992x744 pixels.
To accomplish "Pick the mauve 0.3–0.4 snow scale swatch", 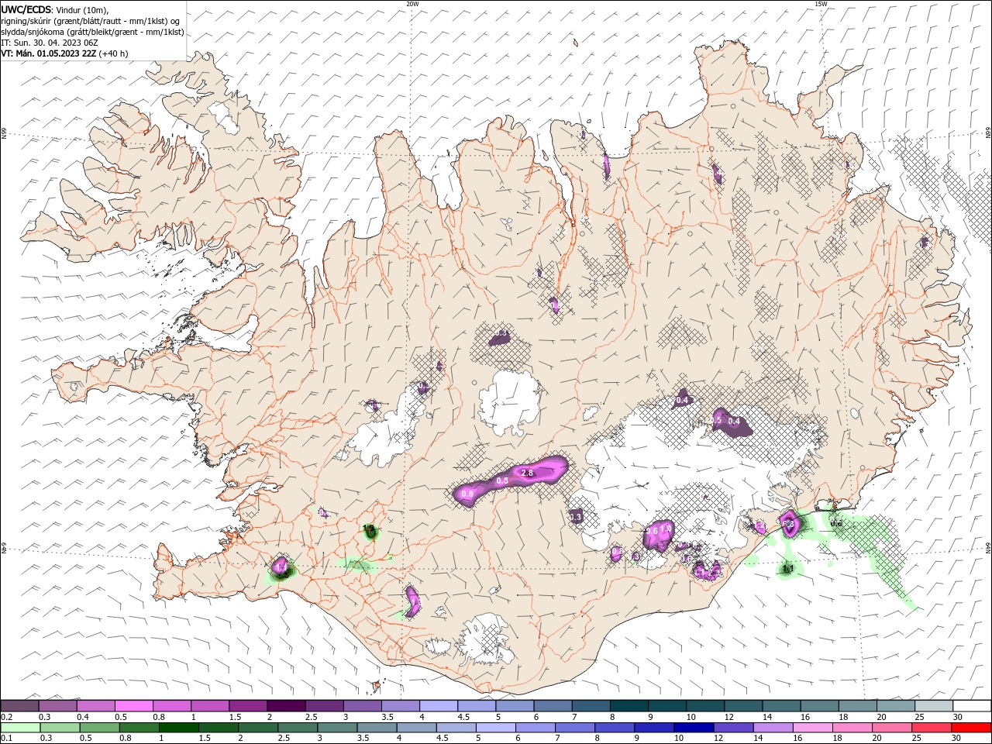I will (x=57, y=706).
